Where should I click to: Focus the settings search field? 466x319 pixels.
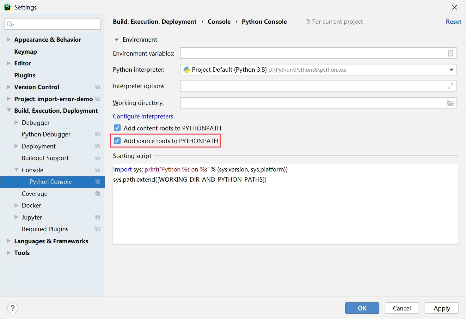[x=52, y=24]
